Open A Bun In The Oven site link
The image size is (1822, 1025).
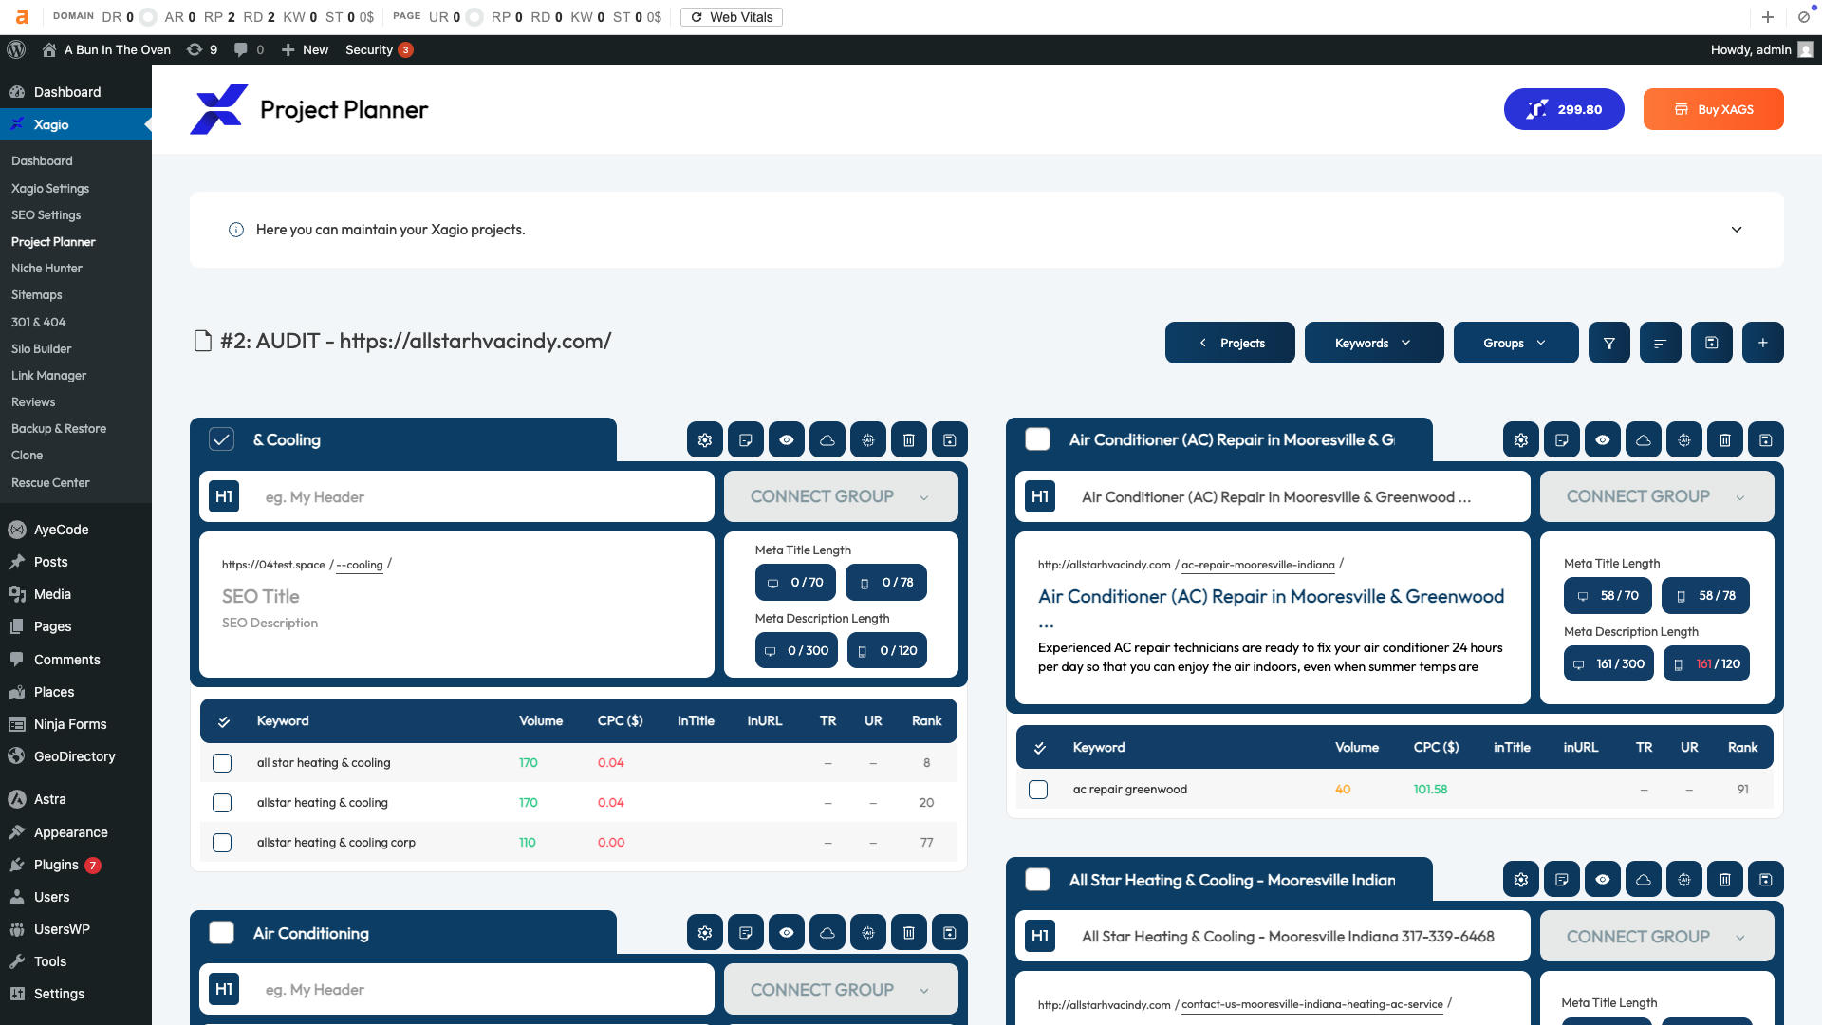click(x=106, y=49)
